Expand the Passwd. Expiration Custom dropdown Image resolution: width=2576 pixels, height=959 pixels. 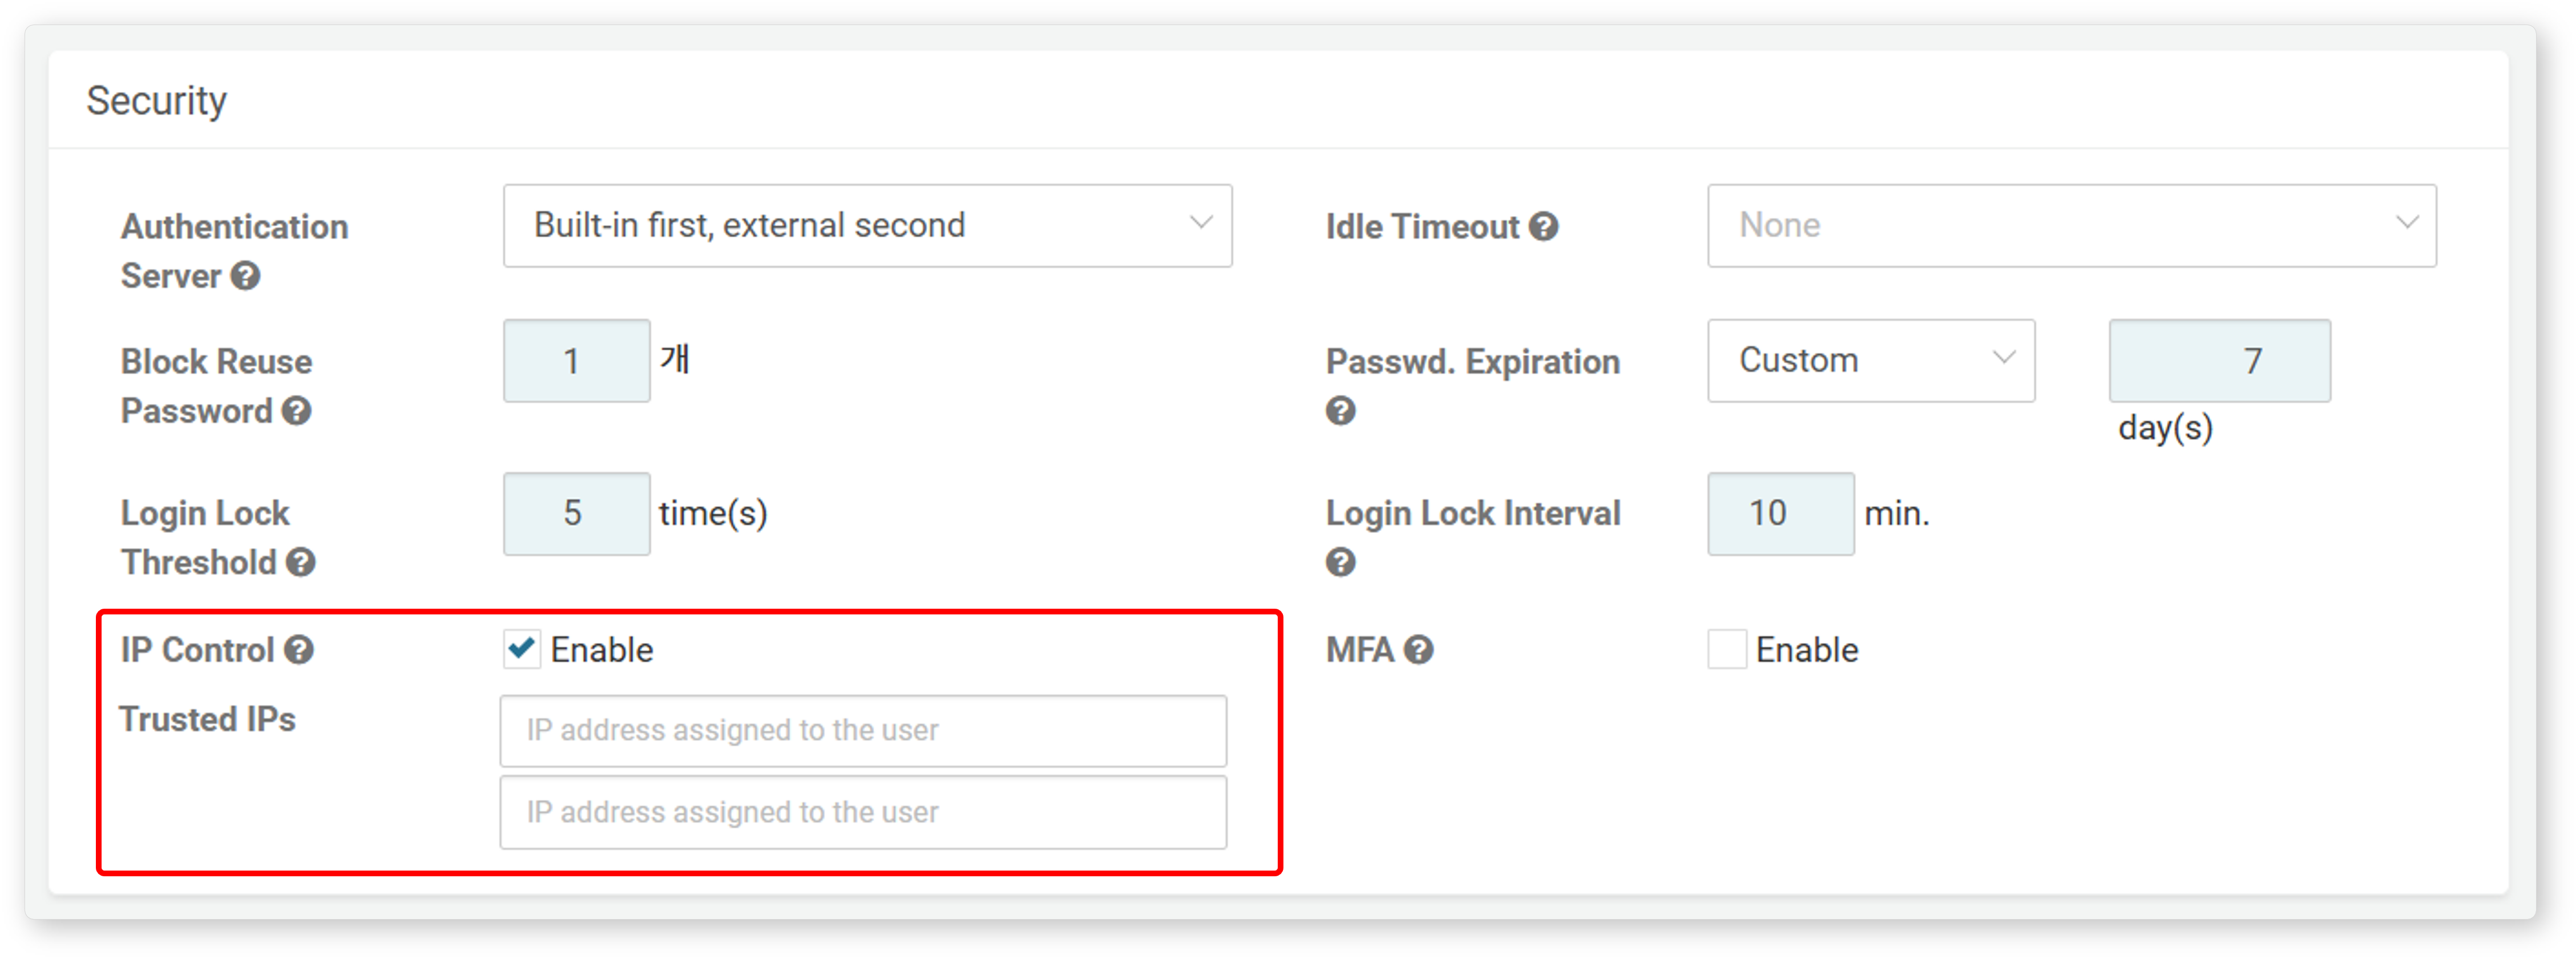(x=1870, y=361)
